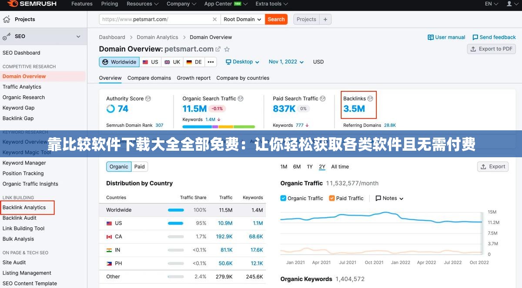Viewport: 522px width, 288px height.
Task: Switch to Compare domains tab
Action: point(149,78)
